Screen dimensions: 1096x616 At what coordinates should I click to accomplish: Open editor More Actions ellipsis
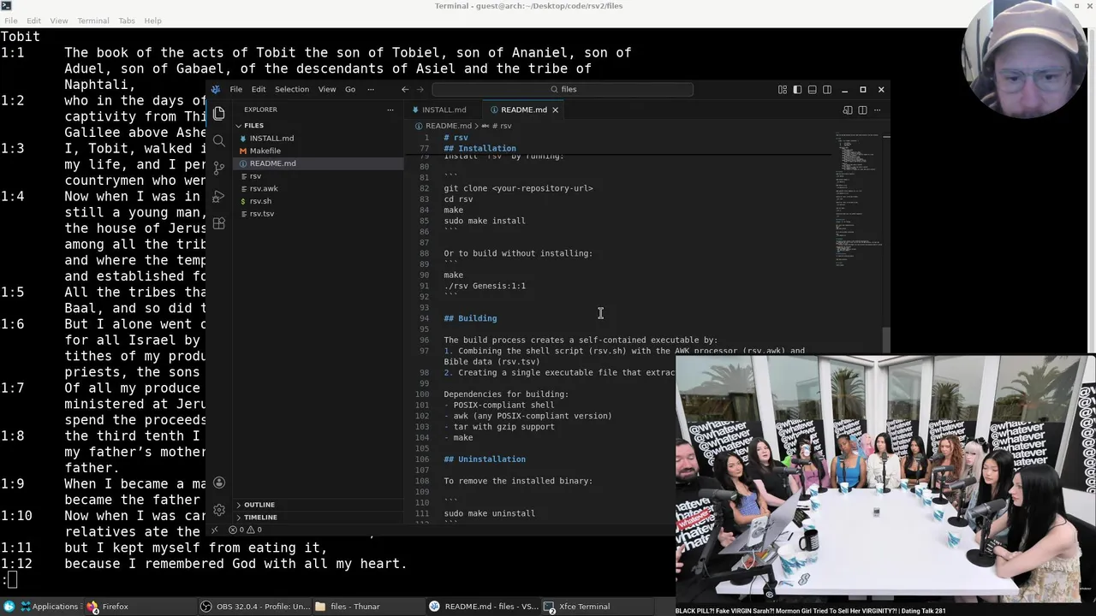click(877, 110)
